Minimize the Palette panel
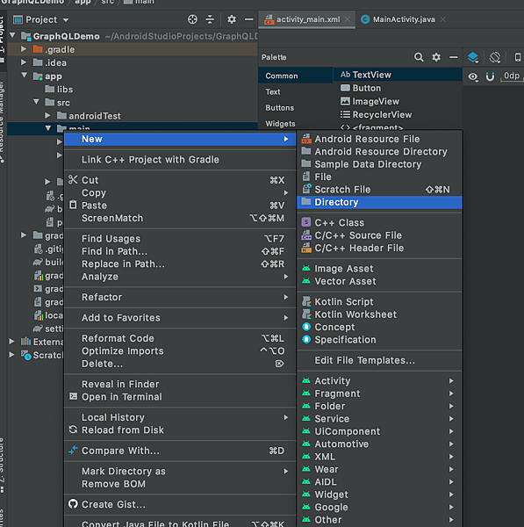 pyautogui.click(x=454, y=57)
